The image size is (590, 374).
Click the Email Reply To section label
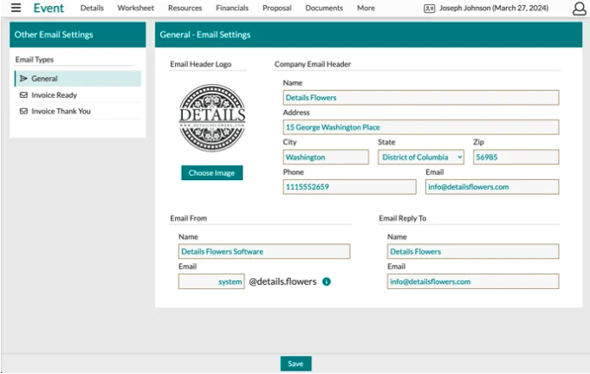point(403,218)
